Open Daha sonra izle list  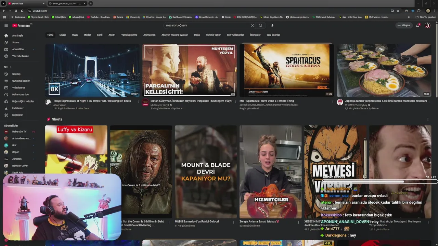pos(21,94)
